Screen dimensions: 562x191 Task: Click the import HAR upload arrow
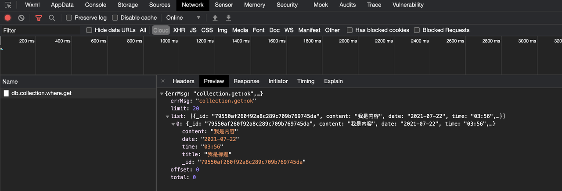pos(215,18)
